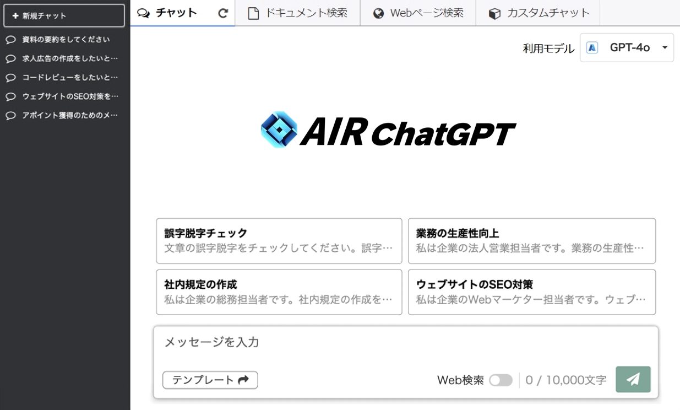Click the share arrow icon in テンプレート button
This screenshot has height=410, width=680.
click(x=243, y=380)
